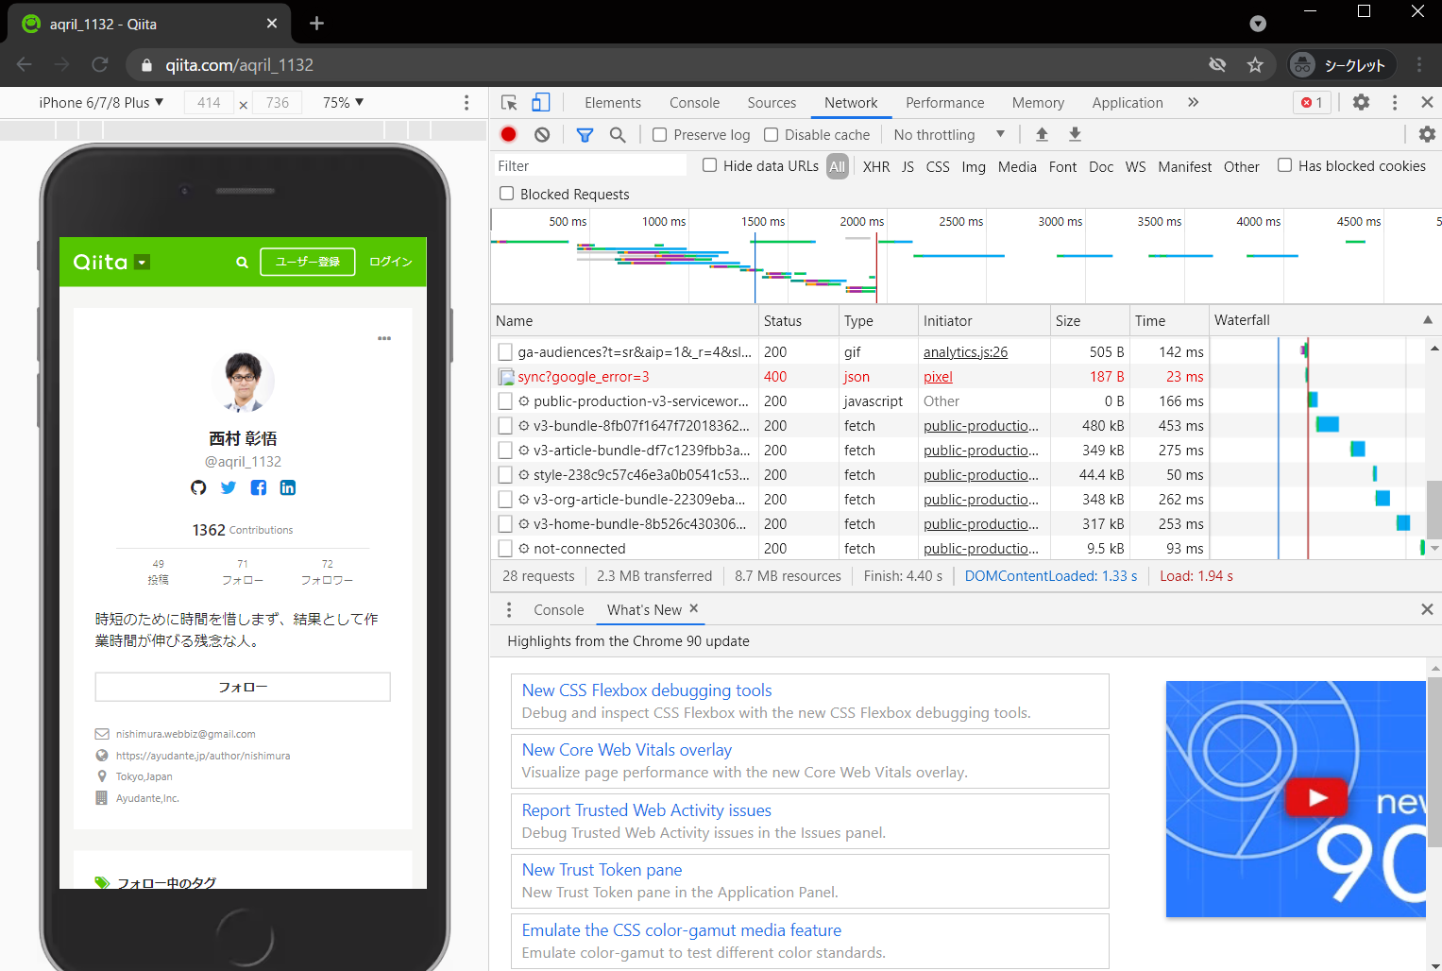
Task: Open Network settings gear icon
Action: [1427, 134]
